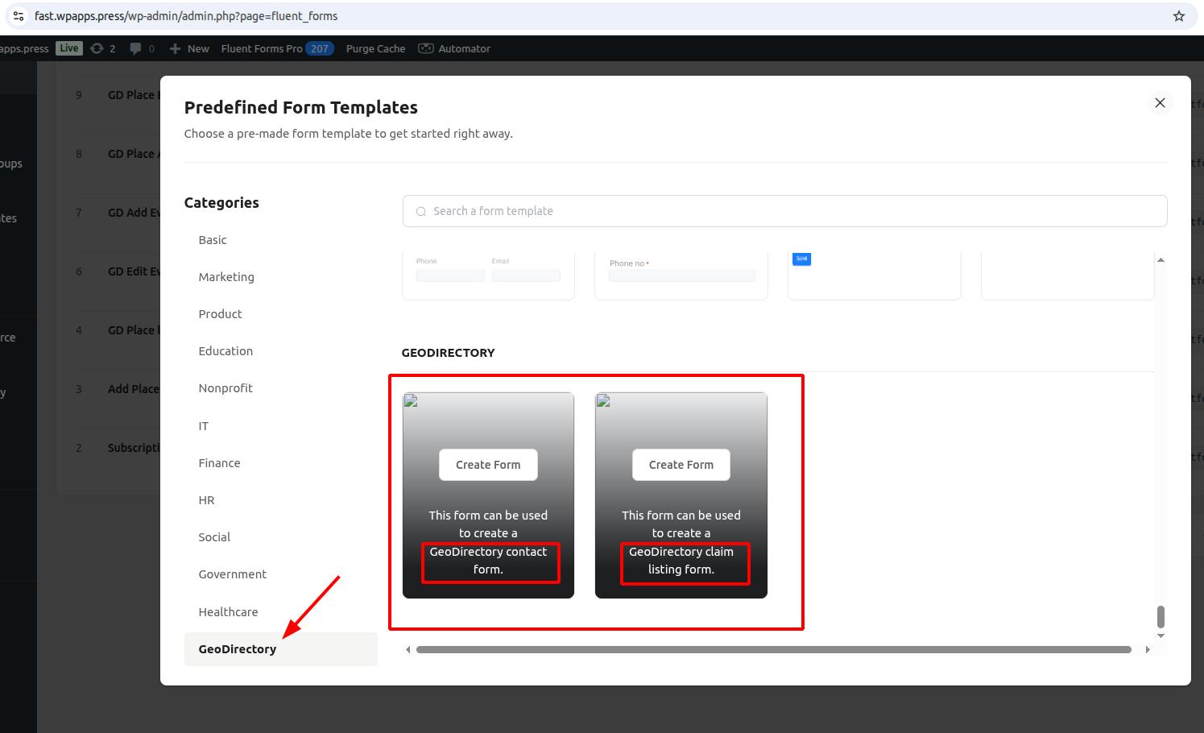Viewport: 1204px width, 733px height.
Task: Create Form from claim listing template
Action: pyautogui.click(x=681, y=465)
